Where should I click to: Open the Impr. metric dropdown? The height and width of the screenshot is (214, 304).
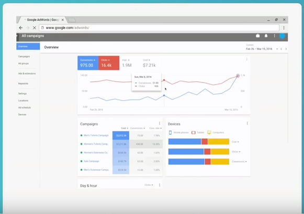(x=126, y=60)
